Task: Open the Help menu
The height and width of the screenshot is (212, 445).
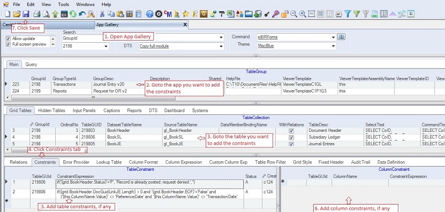Action: tap(106, 4)
